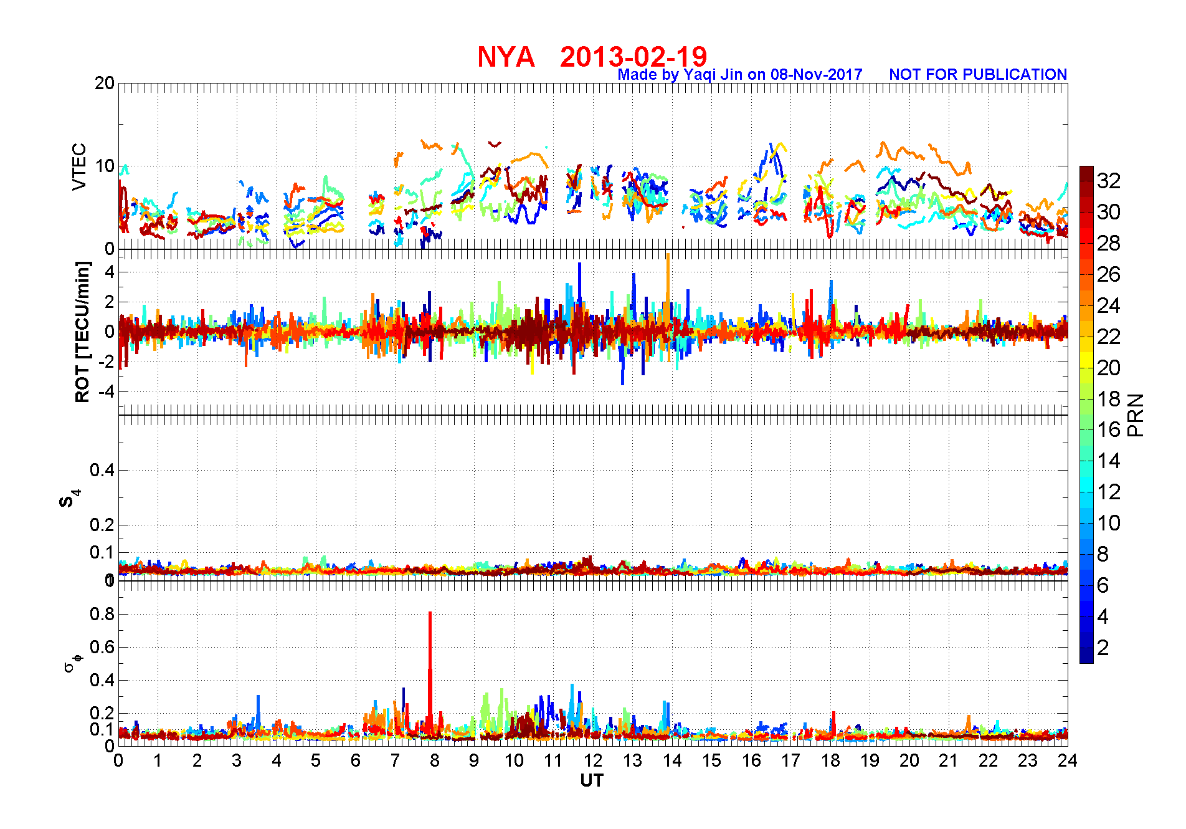This screenshot has width=1186, height=829.
Task: Click the plot title 'NYA 2013-02-19'
Action: point(592,57)
